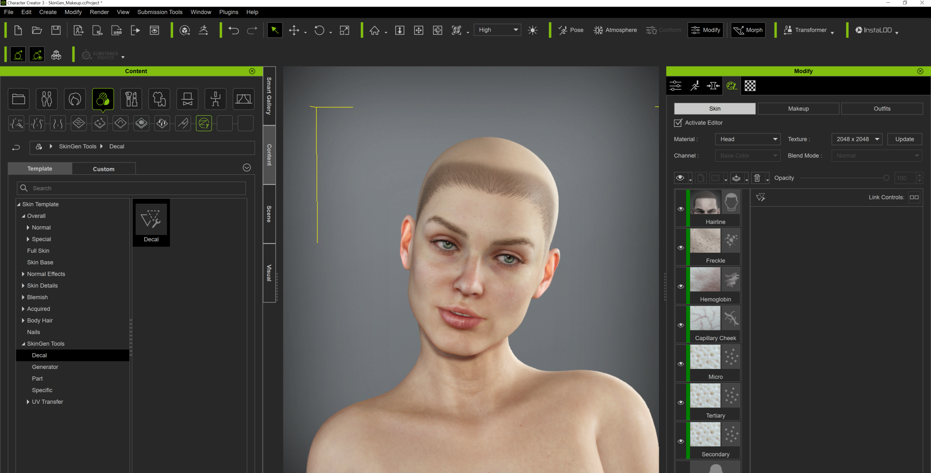Viewport: 931px width, 473px height.
Task: Toggle the Activate Editor checkbox
Action: (678, 123)
